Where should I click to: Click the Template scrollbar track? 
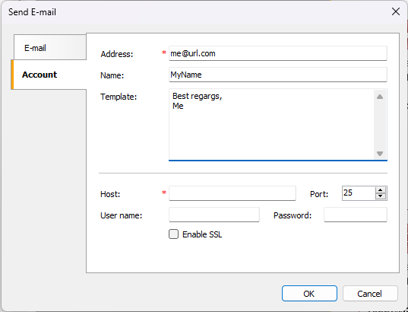[380, 125]
